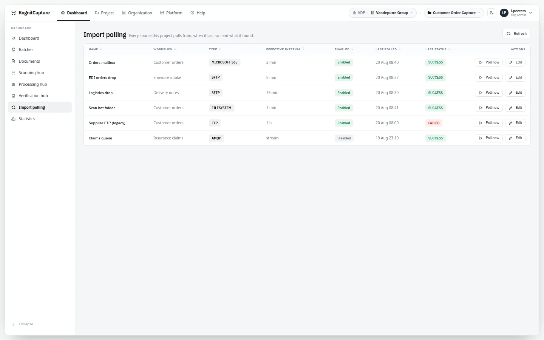Poll now for Supplier FTP (legacy)
Viewport: 544px width, 340px height.
[489, 123]
